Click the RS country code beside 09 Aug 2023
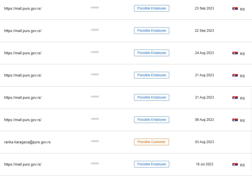The width and height of the screenshot is (252, 177). 242,121
